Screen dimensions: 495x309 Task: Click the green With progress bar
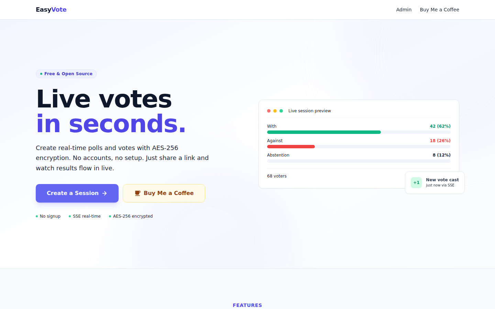324,132
